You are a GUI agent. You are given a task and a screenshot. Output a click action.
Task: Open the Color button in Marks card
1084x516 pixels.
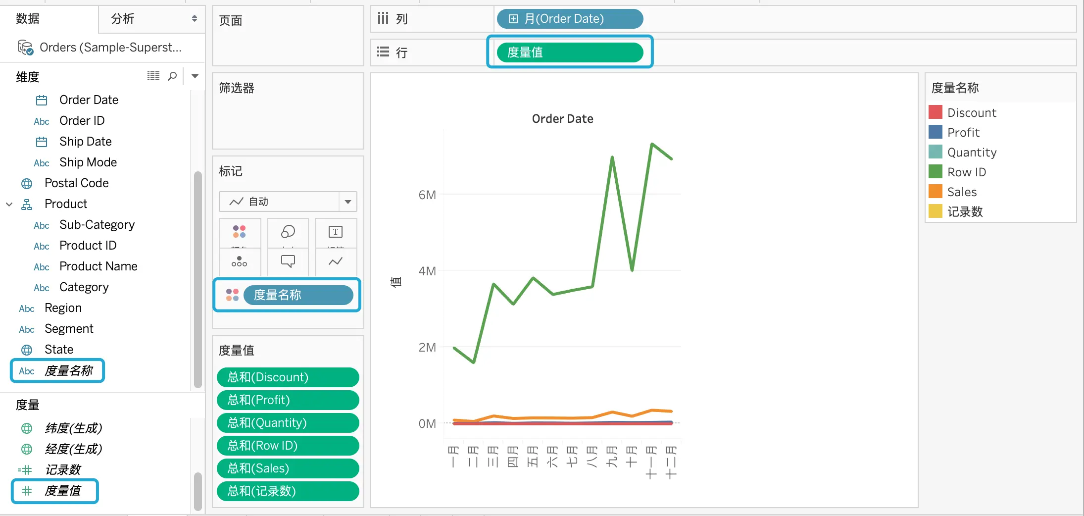(x=240, y=233)
